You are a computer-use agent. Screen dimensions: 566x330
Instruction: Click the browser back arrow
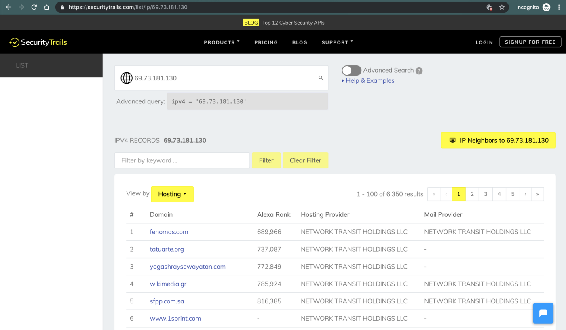(x=8, y=7)
